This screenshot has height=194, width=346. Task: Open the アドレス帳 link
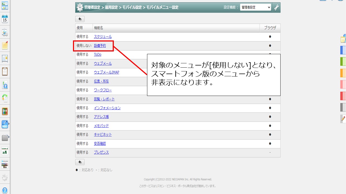point(101,117)
